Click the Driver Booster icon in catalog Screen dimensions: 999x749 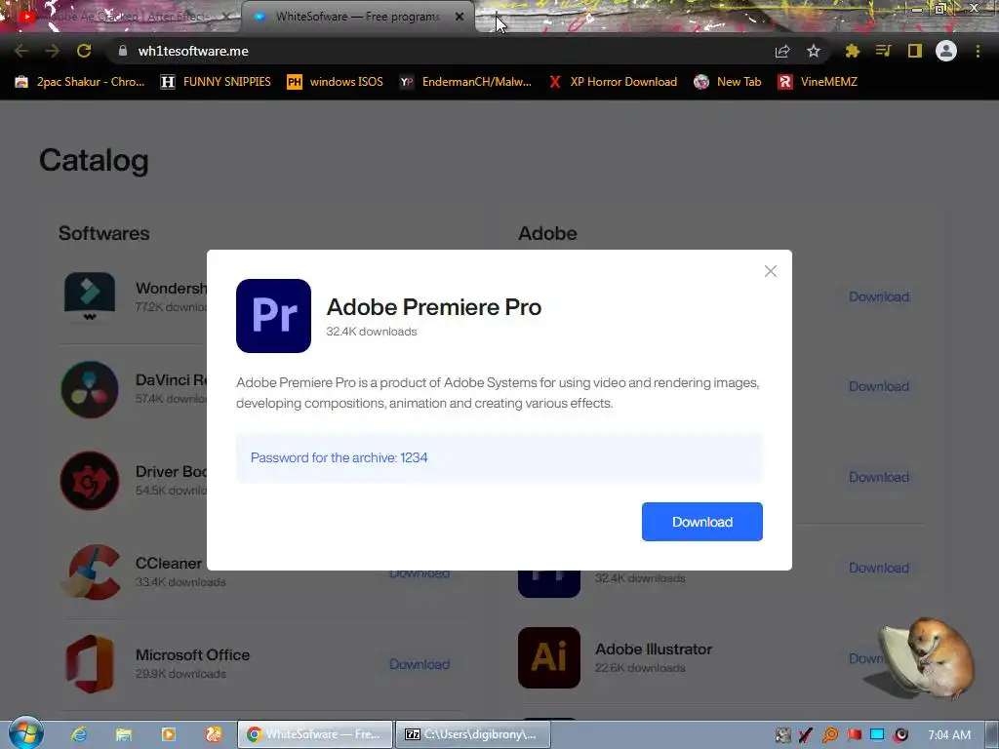90,481
